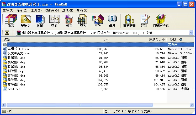Open the 命令(C) menu

pyautogui.click(x=22, y=10)
